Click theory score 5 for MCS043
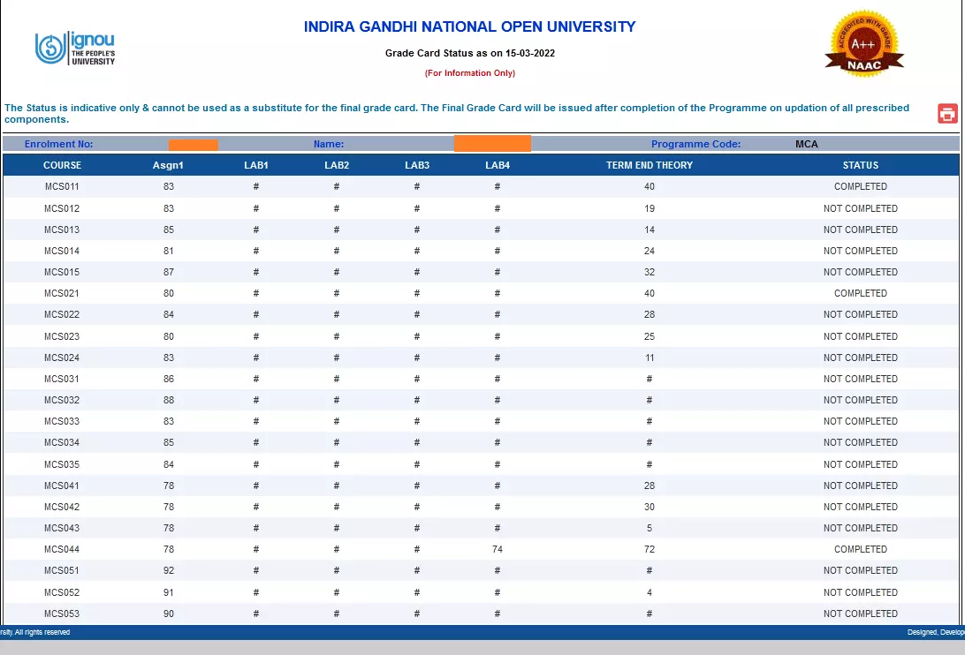This screenshot has height=655, width=965. click(x=650, y=528)
